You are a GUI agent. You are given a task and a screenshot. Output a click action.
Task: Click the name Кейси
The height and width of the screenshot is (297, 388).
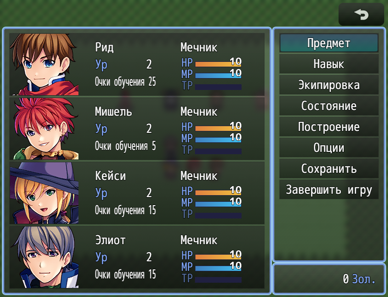[110, 176]
